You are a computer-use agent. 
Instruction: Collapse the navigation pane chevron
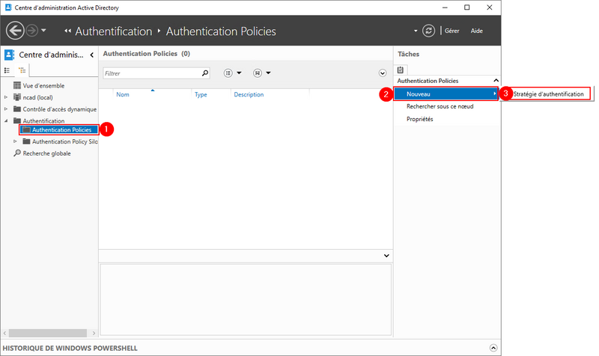(x=91, y=55)
